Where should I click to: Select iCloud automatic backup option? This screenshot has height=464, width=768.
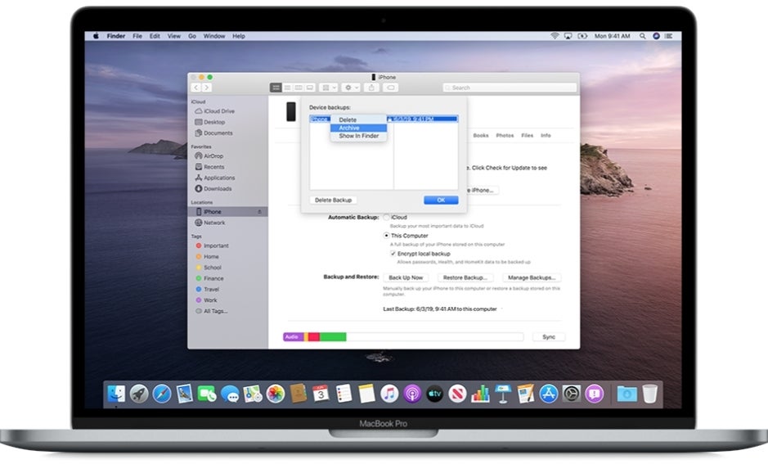[x=386, y=217]
